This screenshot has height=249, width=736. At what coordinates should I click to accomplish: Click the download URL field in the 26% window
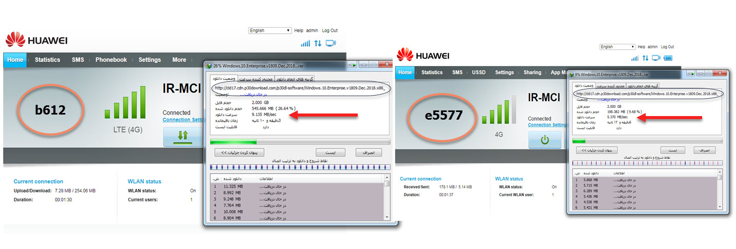[x=300, y=88]
